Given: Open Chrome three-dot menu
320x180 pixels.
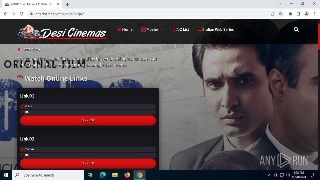Looking at the screenshot, I should [314, 14].
